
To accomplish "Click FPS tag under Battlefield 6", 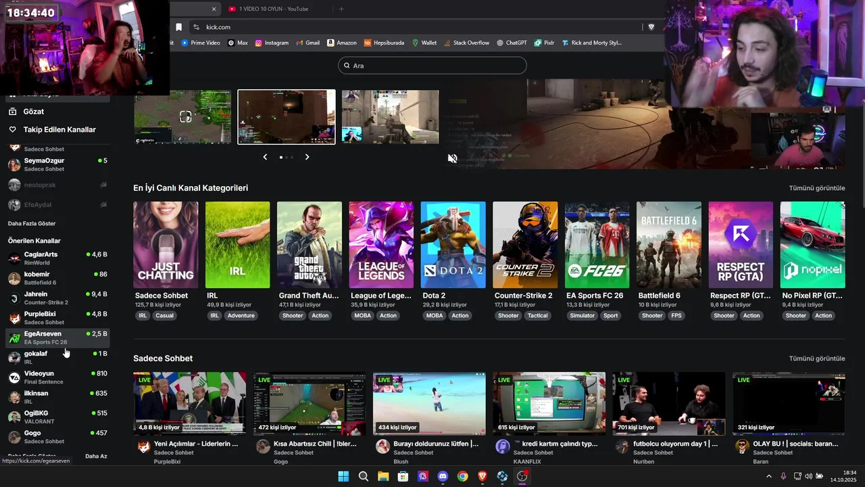I will [x=676, y=316].
